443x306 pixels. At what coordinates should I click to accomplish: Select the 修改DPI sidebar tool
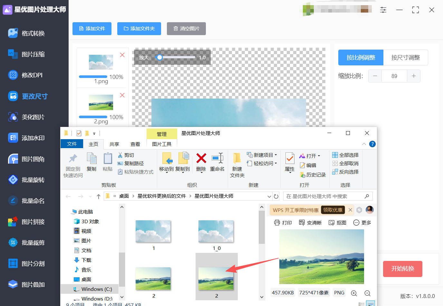(x=26, y=75)
